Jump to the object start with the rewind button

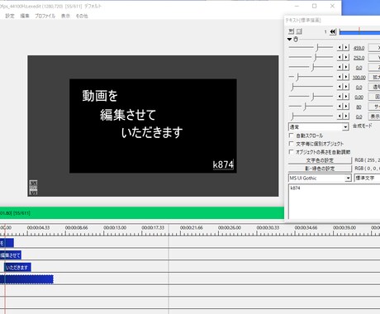coord(333,31)
